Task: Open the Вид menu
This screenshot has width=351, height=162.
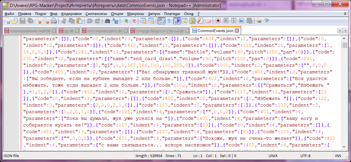Action: point(54,14)
